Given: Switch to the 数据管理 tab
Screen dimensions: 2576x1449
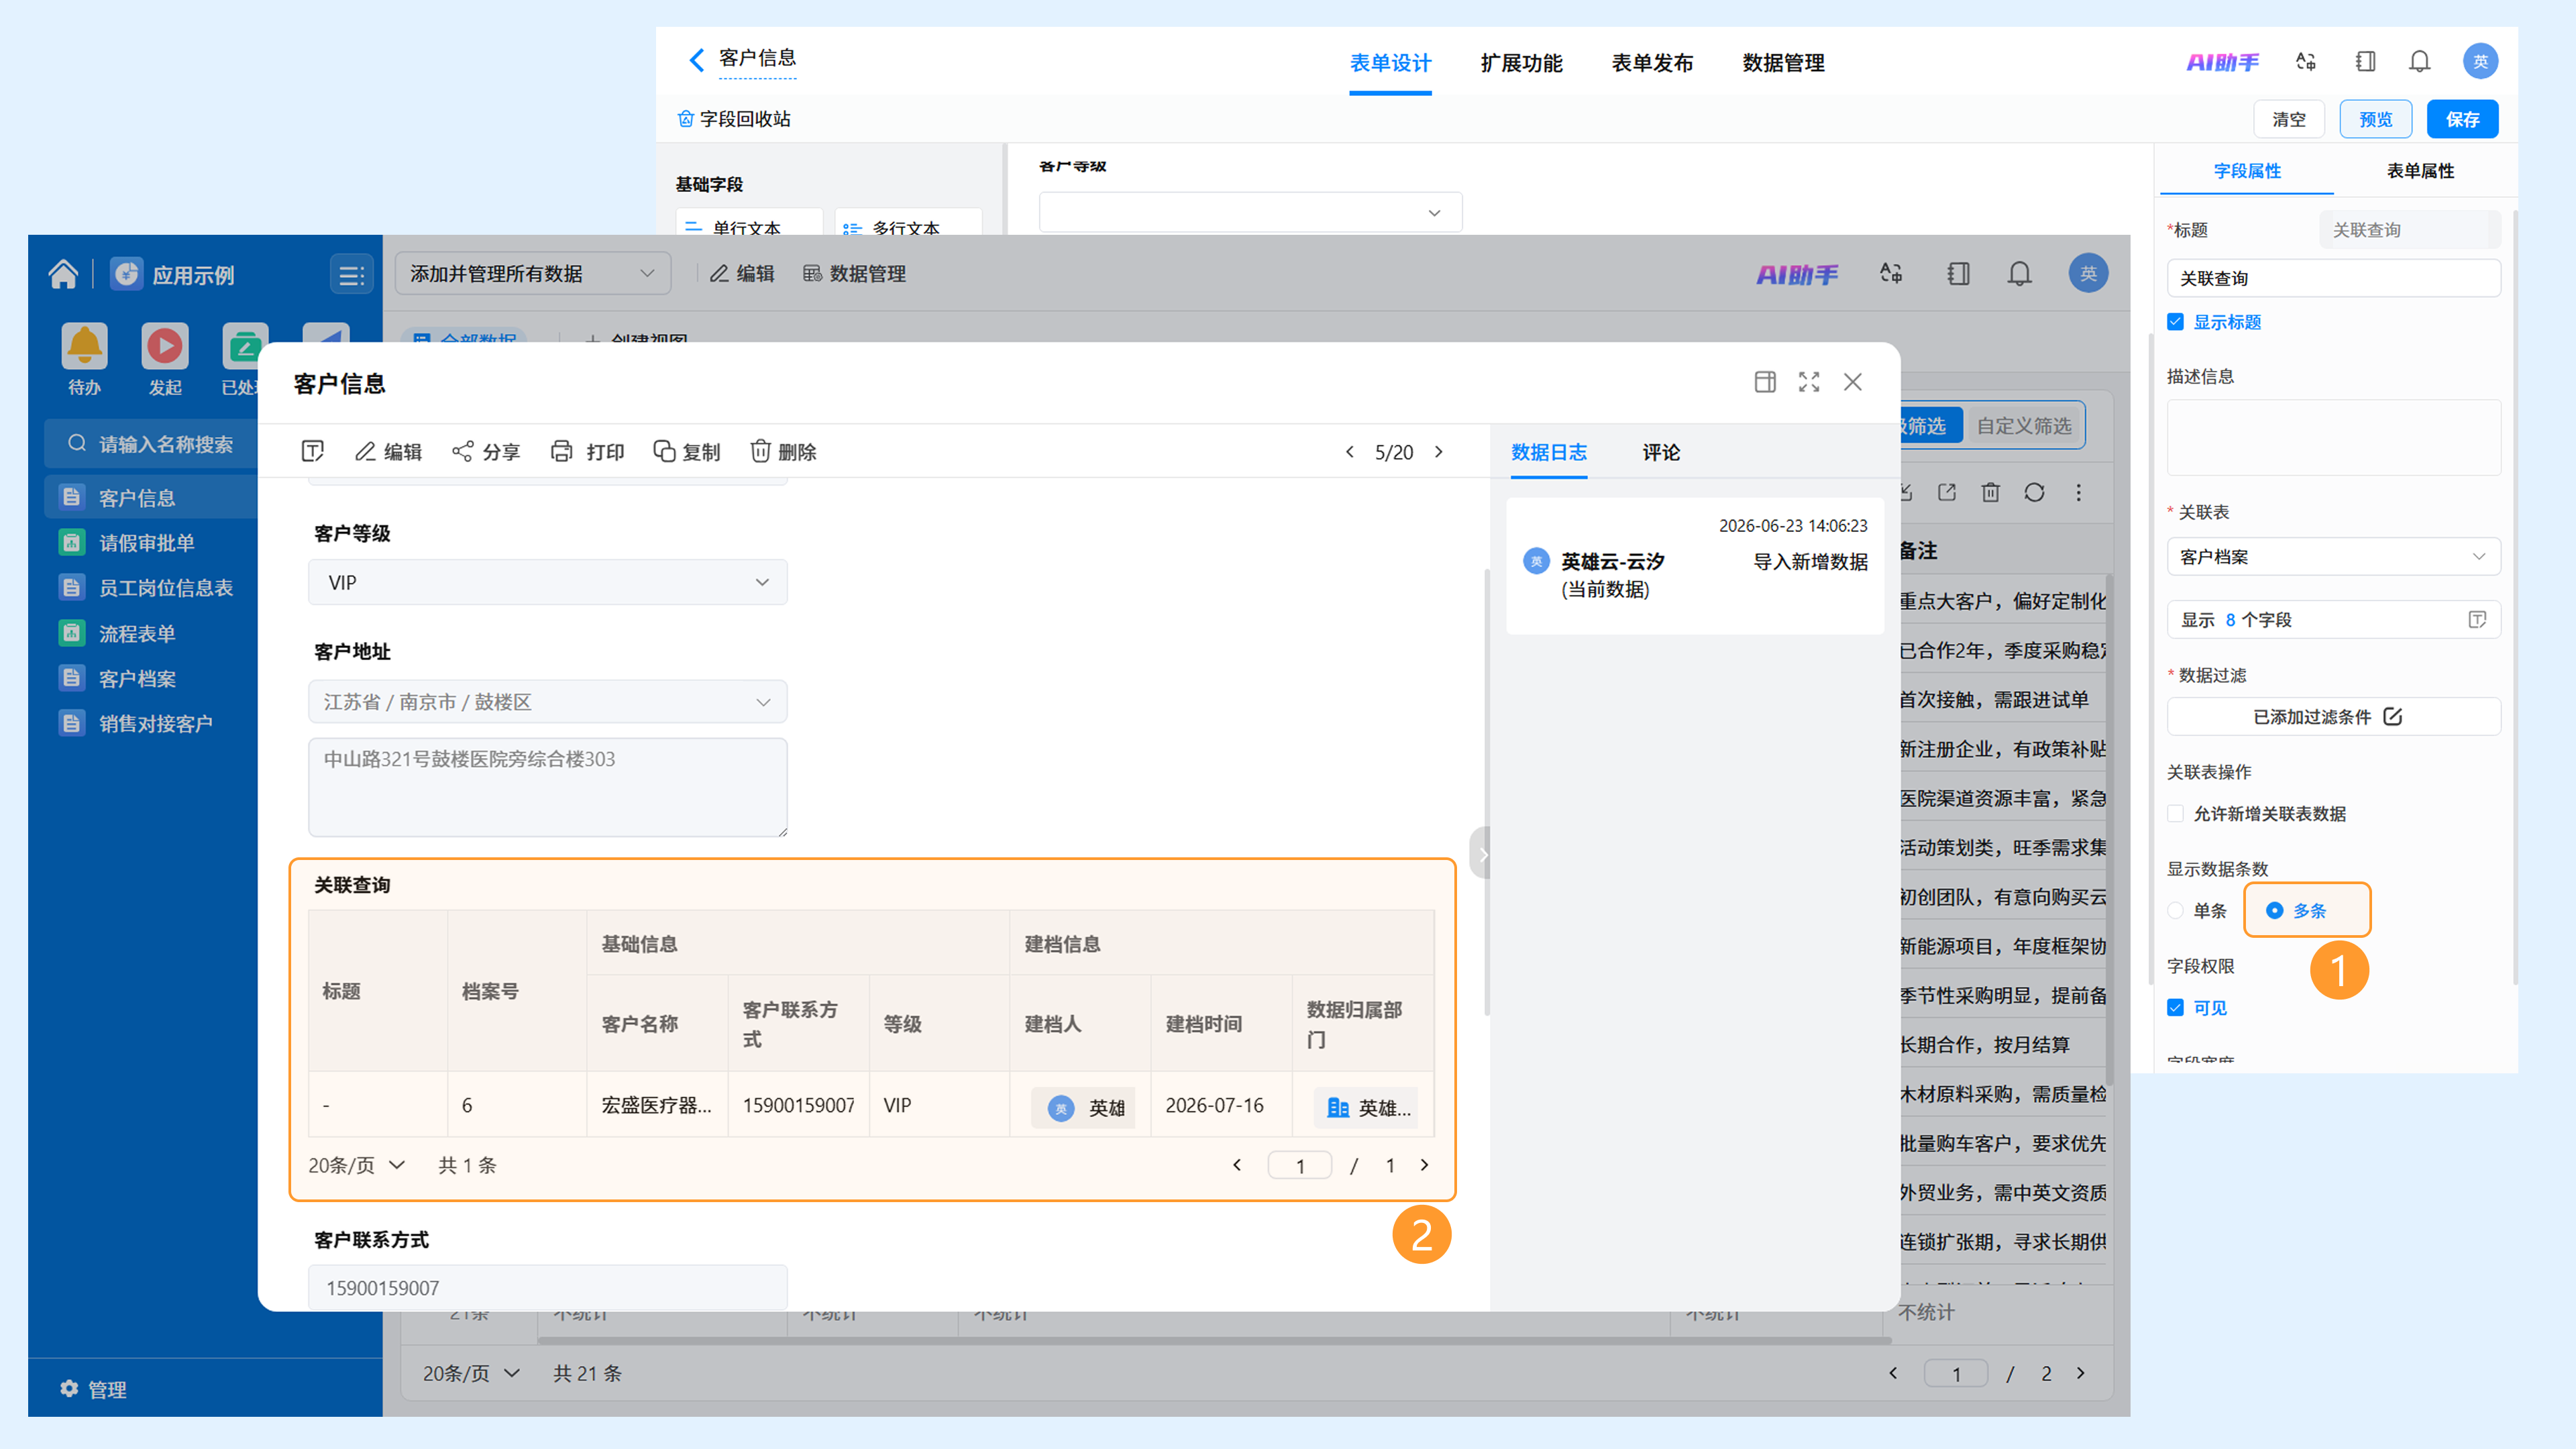Looking at the screenshot, I should point(1783,63).
